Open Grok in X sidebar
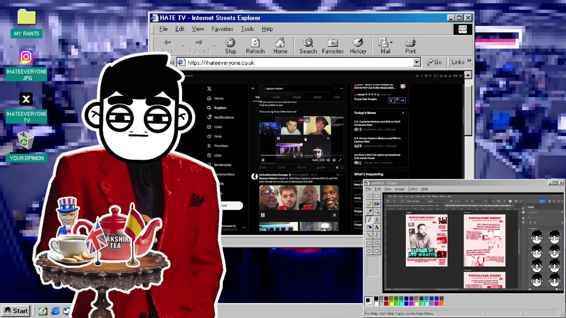This screenshot has width=566, height=318. coord(214,136)
